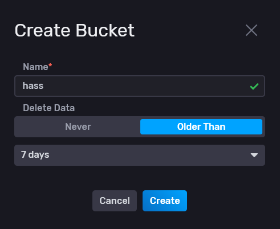Click the Name field label
This screenshot has width=280, height=229.
(x=35, y=67)
